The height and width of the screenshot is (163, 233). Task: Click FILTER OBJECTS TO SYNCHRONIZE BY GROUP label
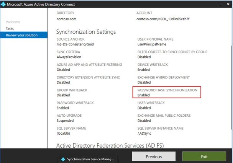pos(172,52)
